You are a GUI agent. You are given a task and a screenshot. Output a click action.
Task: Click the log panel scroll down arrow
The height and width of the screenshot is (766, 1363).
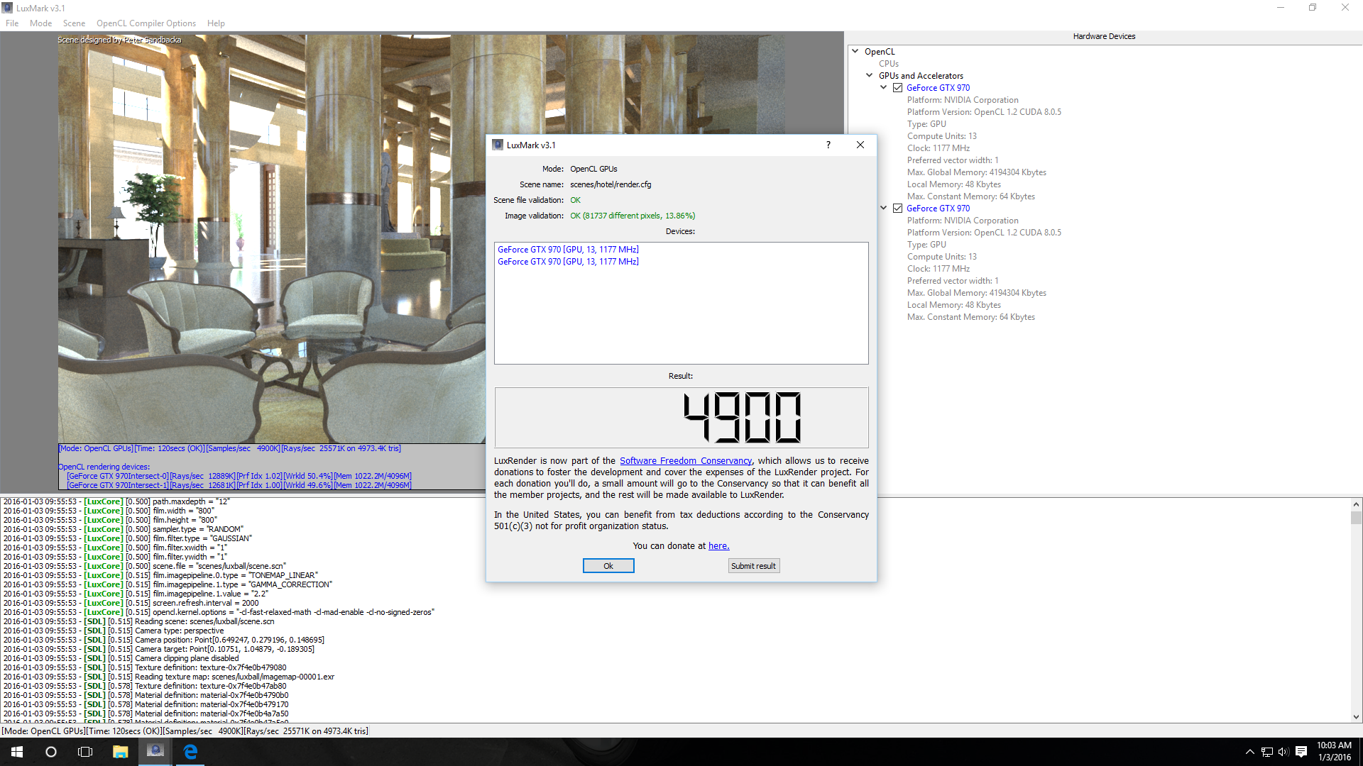coord(1356,717)
